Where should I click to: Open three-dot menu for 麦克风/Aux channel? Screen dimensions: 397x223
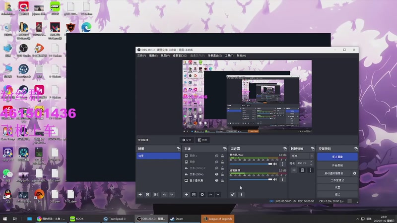[x=283, y=164]
